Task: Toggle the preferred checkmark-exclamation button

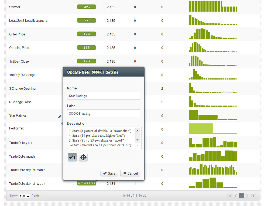Action: 72,157
